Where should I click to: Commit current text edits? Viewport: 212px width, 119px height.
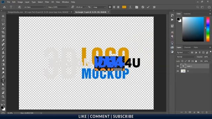coord(148,7)
